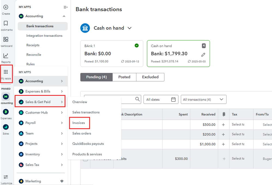272x185 pixels.
Task: Click Select tax field on $200.00 row
Action: tap(238, 134)
